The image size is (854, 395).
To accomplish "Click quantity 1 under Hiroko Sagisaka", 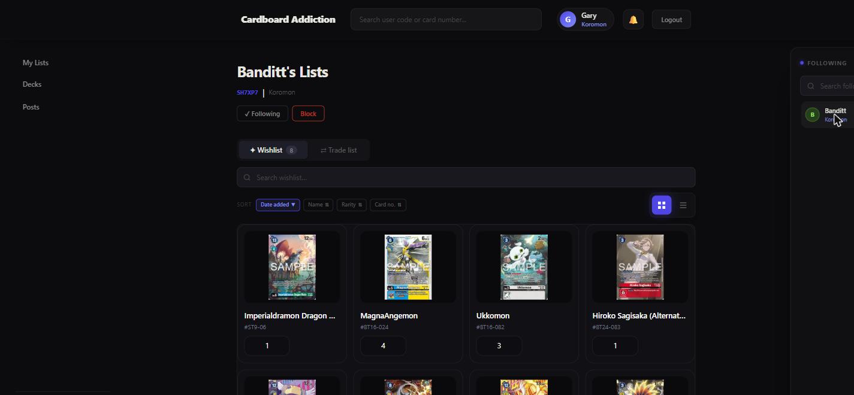I will click(x=615, y=346).
